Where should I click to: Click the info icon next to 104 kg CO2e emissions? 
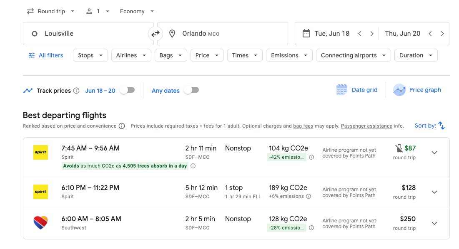point(311,157)
